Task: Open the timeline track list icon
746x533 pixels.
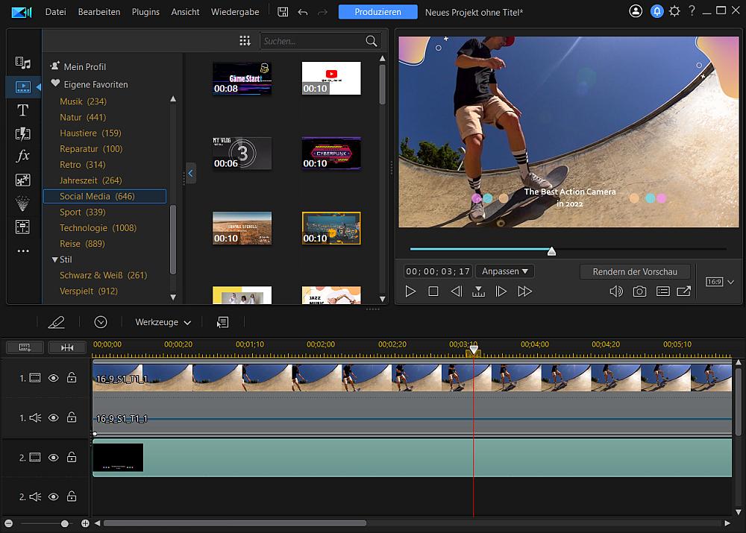Action: click(222, 322)
